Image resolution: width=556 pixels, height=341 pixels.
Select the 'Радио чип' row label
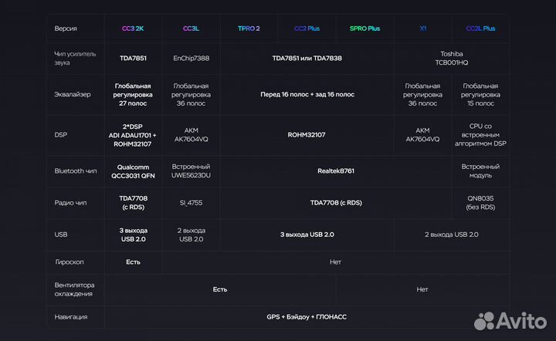coord(70,203)
